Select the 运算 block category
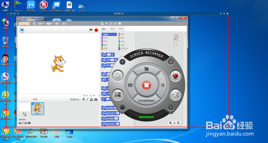 126,45
